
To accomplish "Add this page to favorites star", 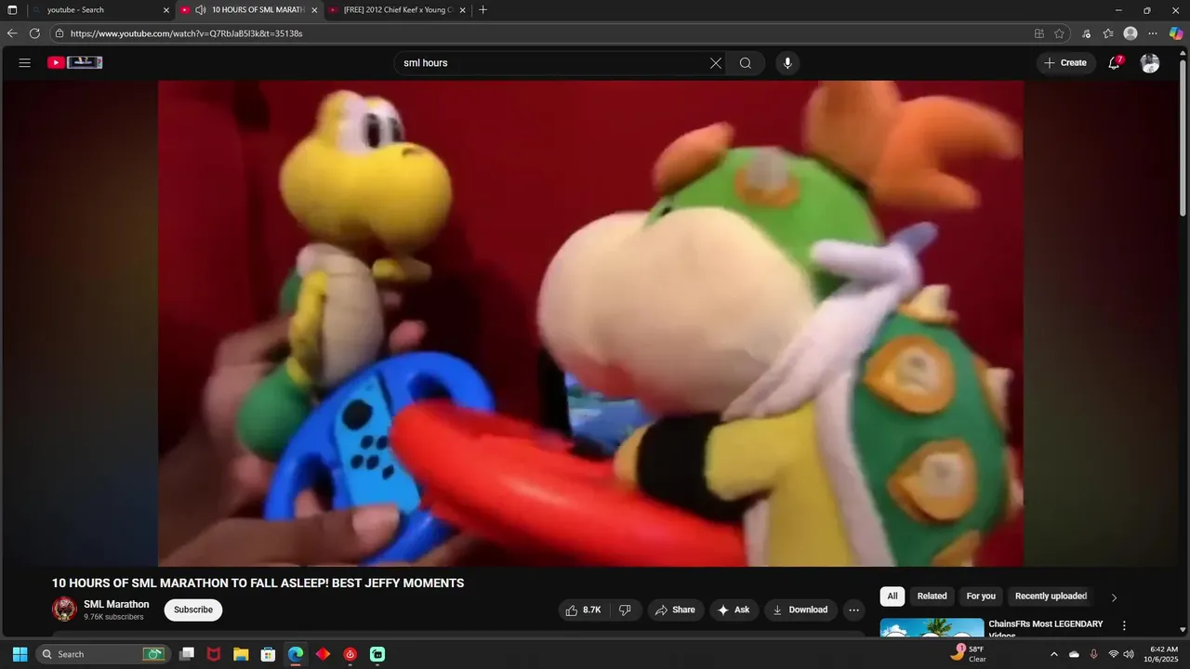I will click(x=1059, y=33).
